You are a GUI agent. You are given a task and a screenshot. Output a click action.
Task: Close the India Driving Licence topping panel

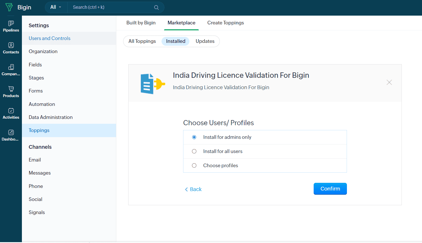coord(389,82)
